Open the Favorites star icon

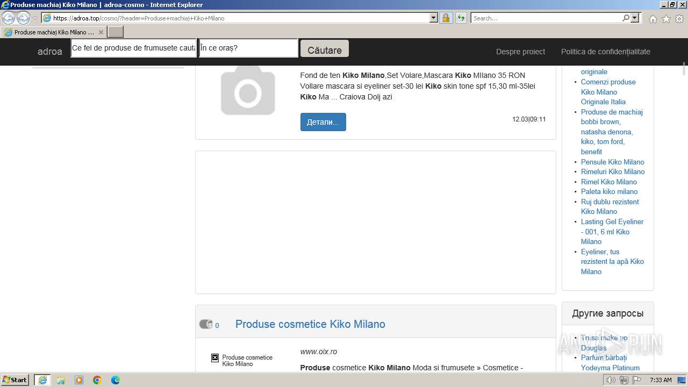[x=666, y=19]
